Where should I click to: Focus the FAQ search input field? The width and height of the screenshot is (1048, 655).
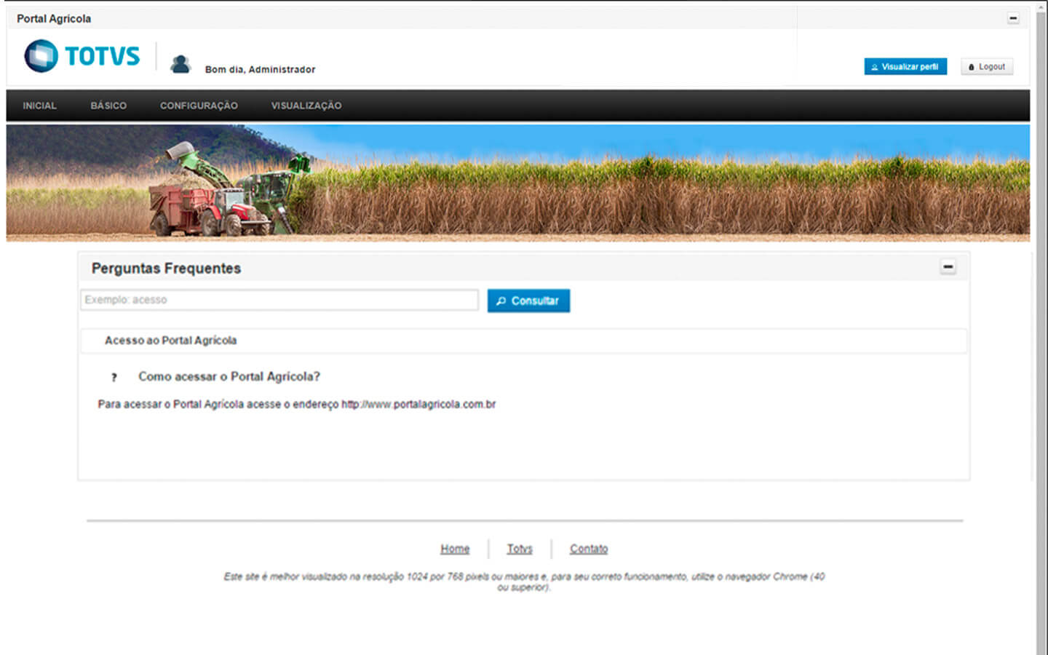[279, 300]
